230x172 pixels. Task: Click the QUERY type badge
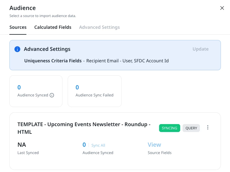click(x=191, y=128)
